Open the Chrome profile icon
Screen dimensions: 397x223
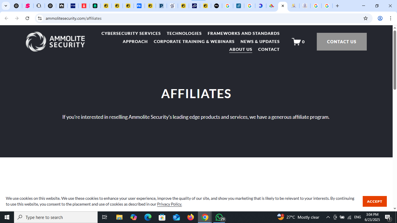point(380,18)
